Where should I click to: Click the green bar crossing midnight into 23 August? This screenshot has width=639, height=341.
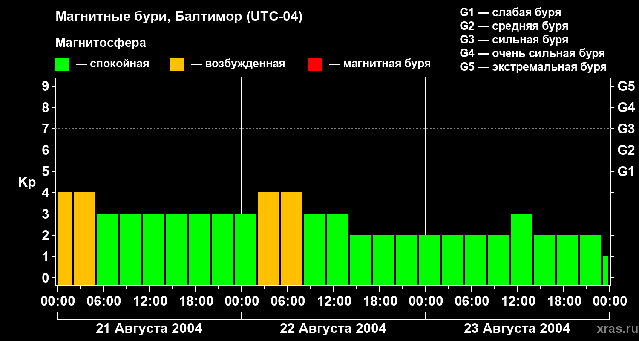pyautogui.click(x=429, y=260)
